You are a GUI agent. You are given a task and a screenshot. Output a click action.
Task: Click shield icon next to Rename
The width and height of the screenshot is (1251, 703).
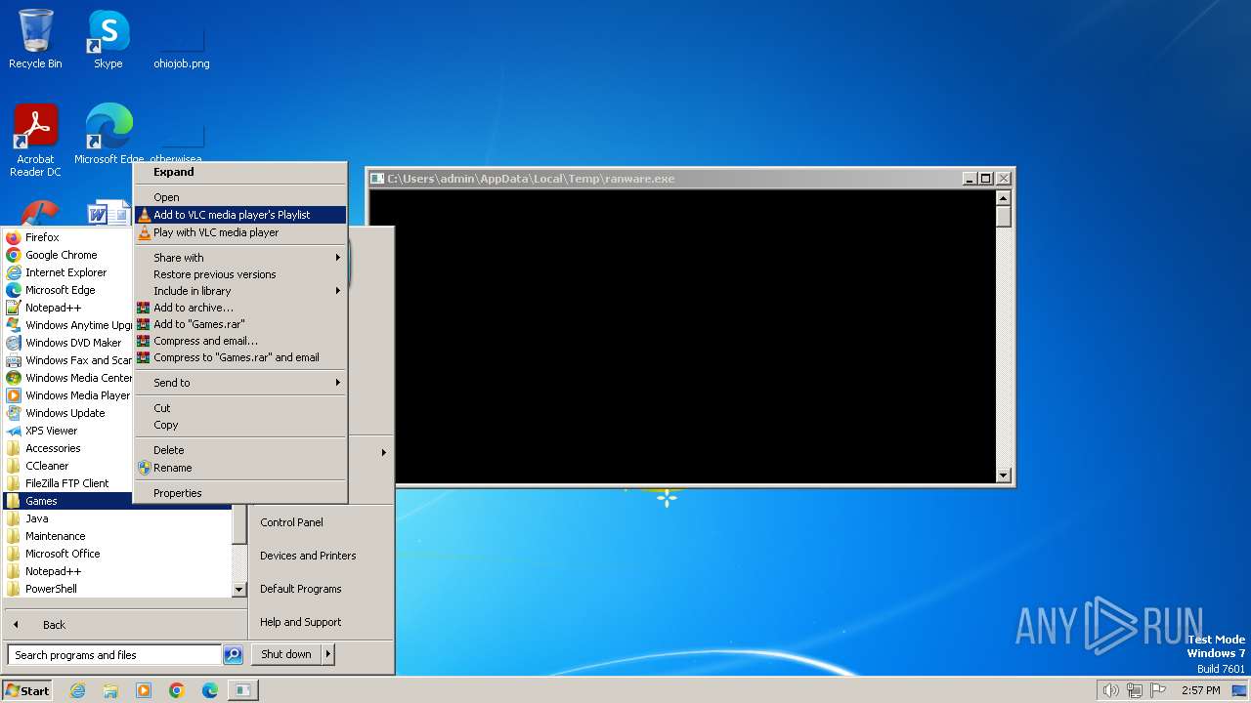[x=144, y=468]
